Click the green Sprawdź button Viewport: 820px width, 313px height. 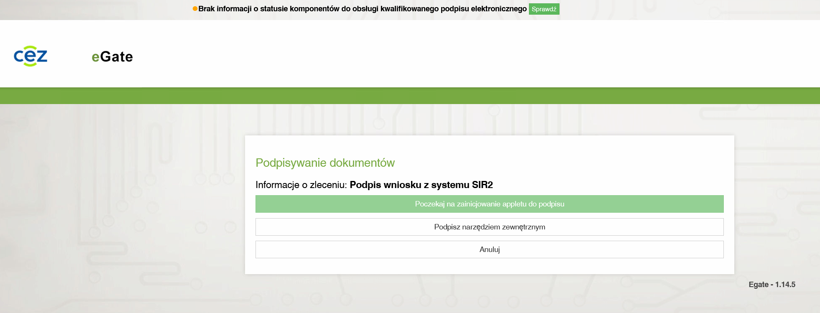(x=544, y=9)
